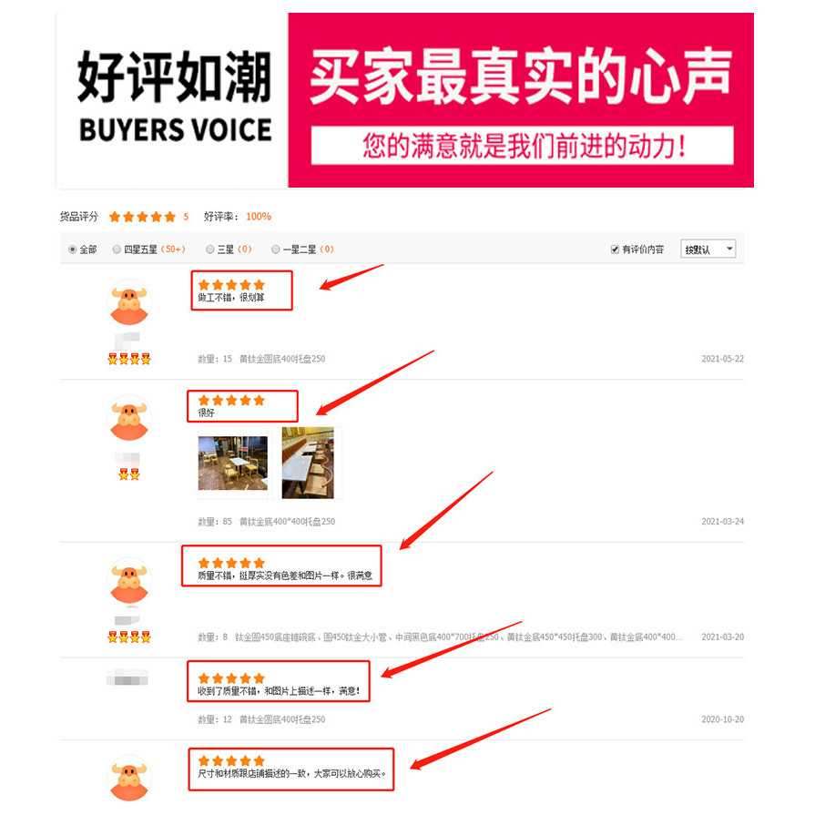The image size is (815, 815).
Task: Open the 按默认 sort dropdown
Action: 708,250
